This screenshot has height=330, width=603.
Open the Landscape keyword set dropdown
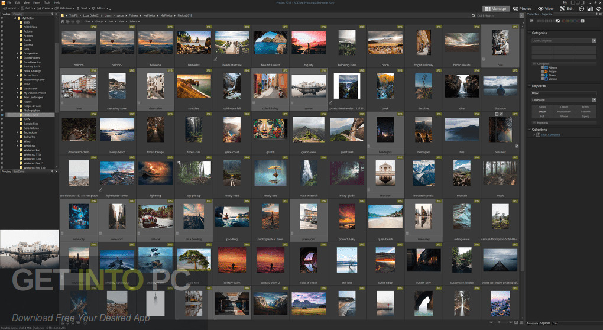(594, 100)
